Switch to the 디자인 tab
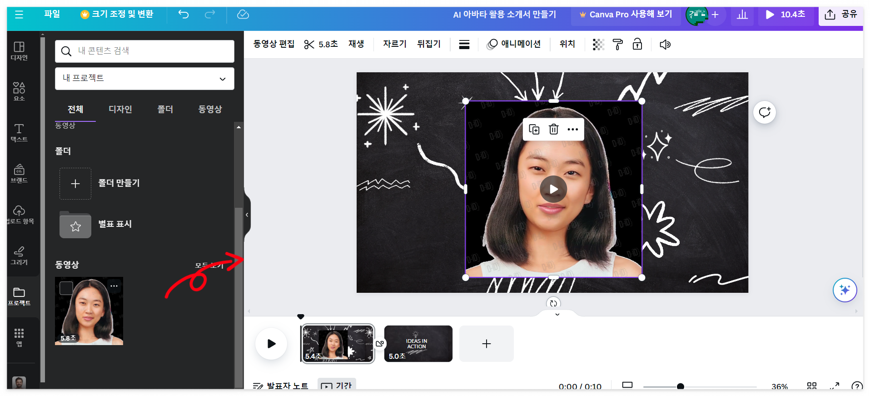Viewport: 870px width, 396px height. 120,110
